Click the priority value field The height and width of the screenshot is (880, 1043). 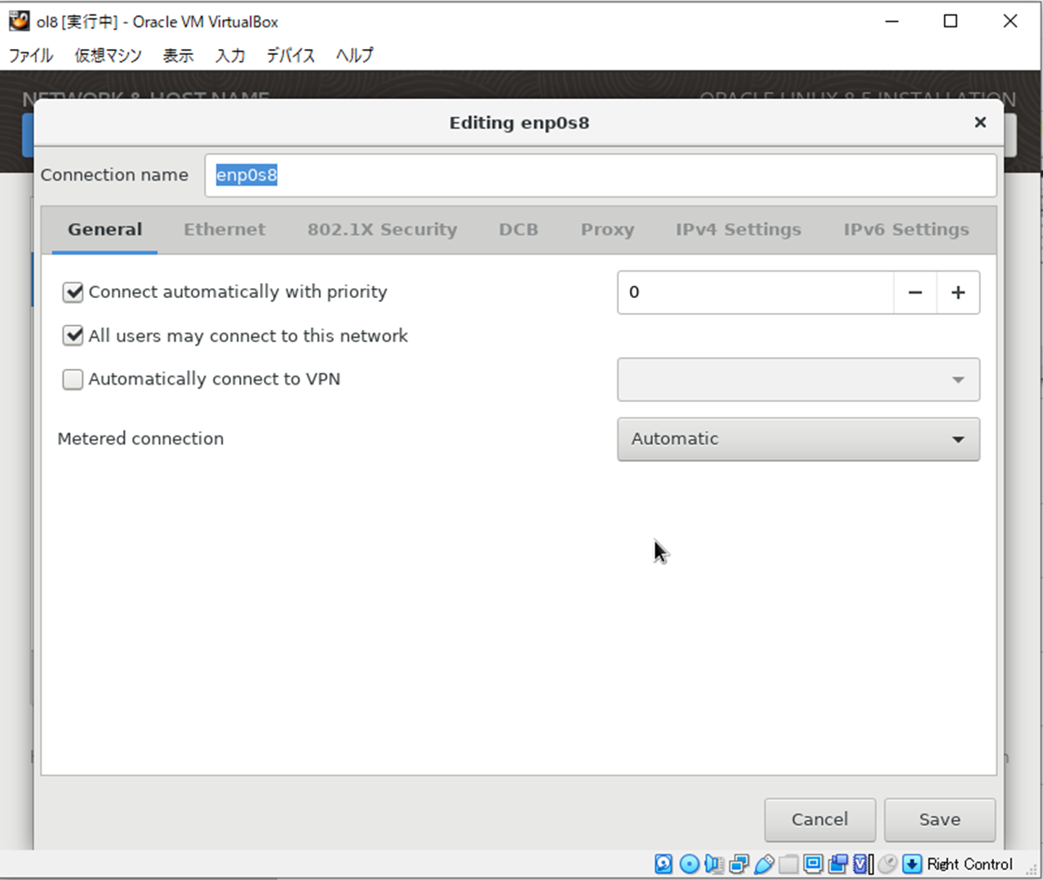756,292
